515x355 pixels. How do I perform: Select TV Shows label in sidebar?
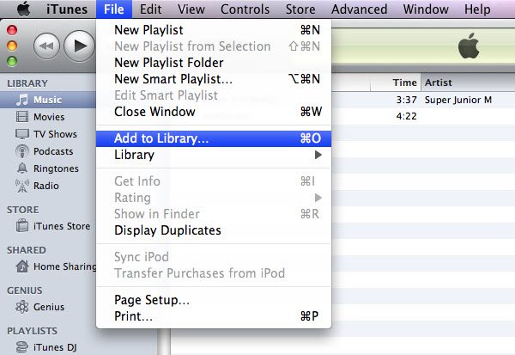[55, 134]
